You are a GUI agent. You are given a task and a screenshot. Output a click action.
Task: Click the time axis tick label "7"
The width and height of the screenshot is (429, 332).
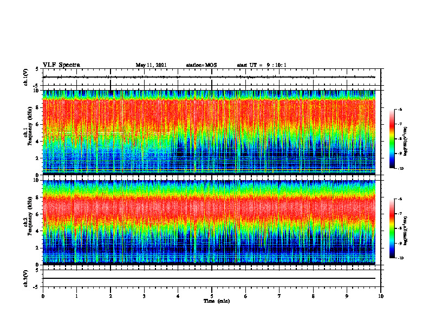pyautogui.click(x=279, y=296)
